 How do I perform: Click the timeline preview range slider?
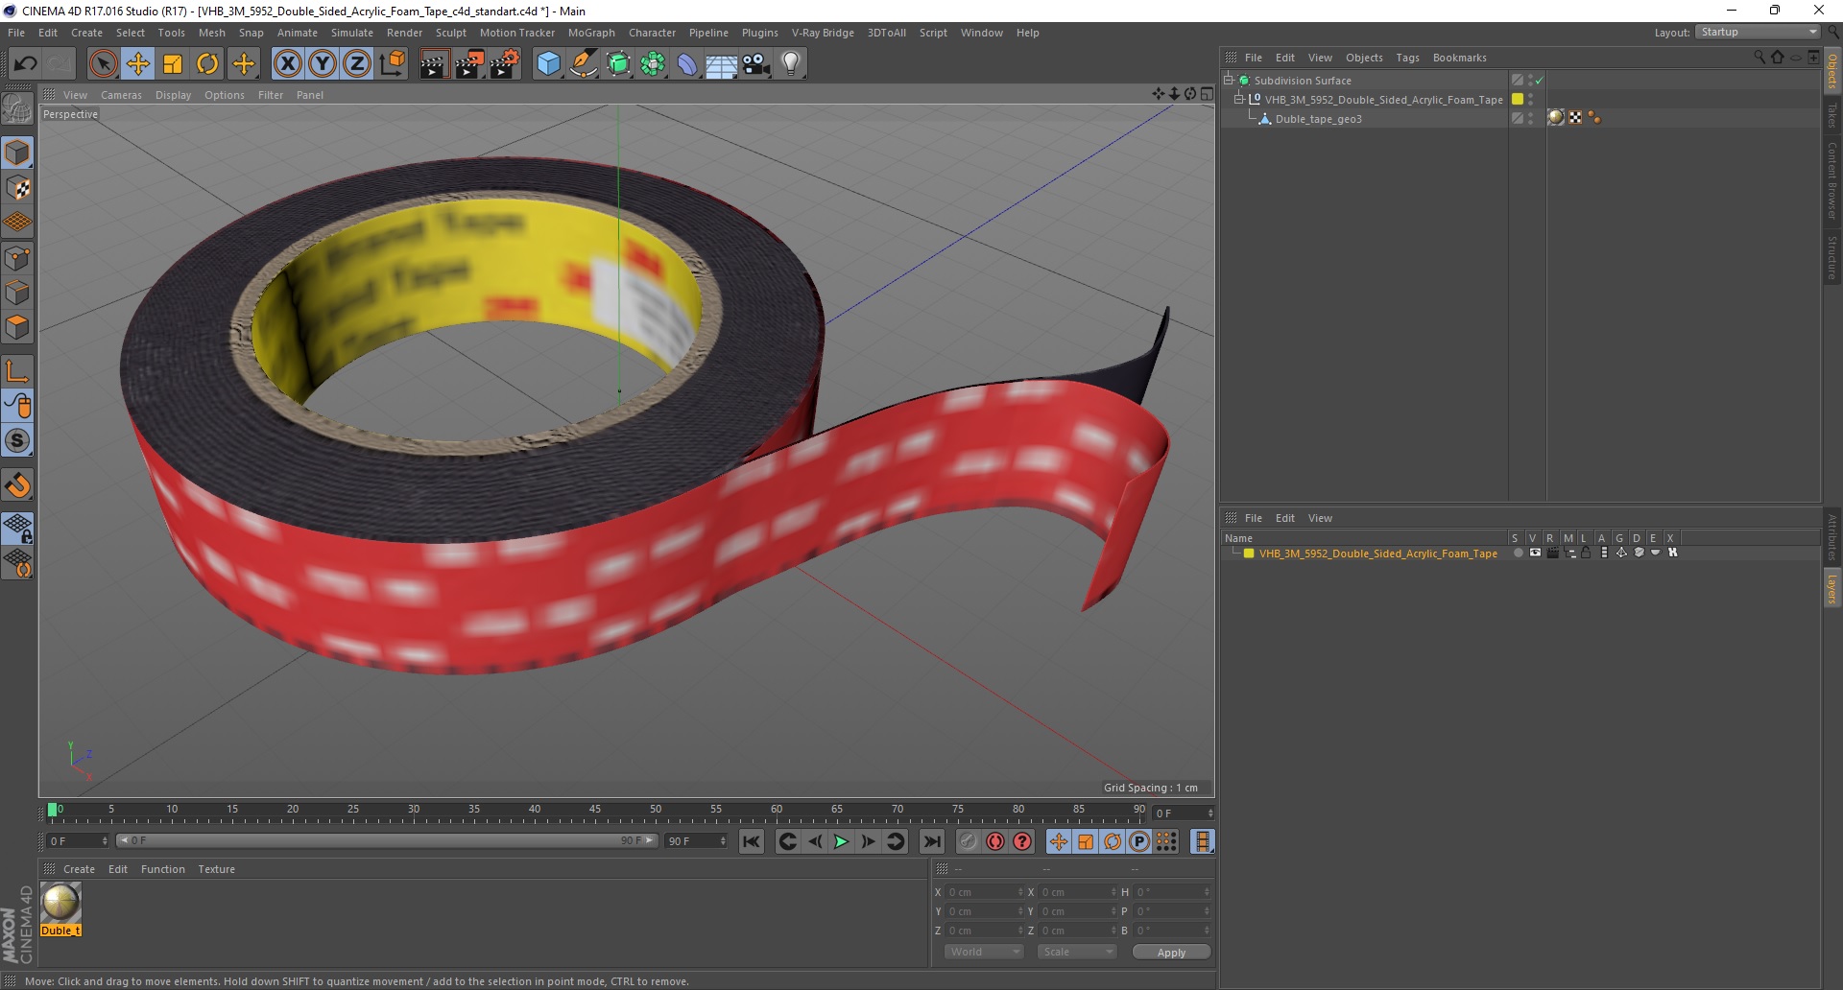point(386,841)
